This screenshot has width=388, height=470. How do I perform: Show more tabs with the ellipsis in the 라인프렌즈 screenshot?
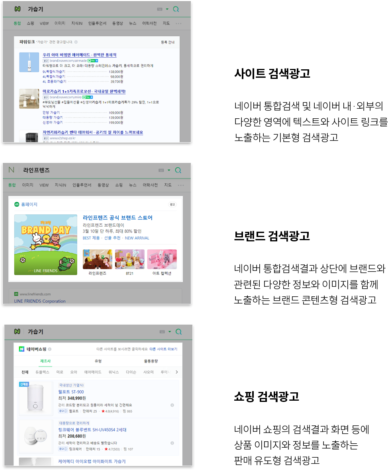pyautogui.click(x=181, y=185)
